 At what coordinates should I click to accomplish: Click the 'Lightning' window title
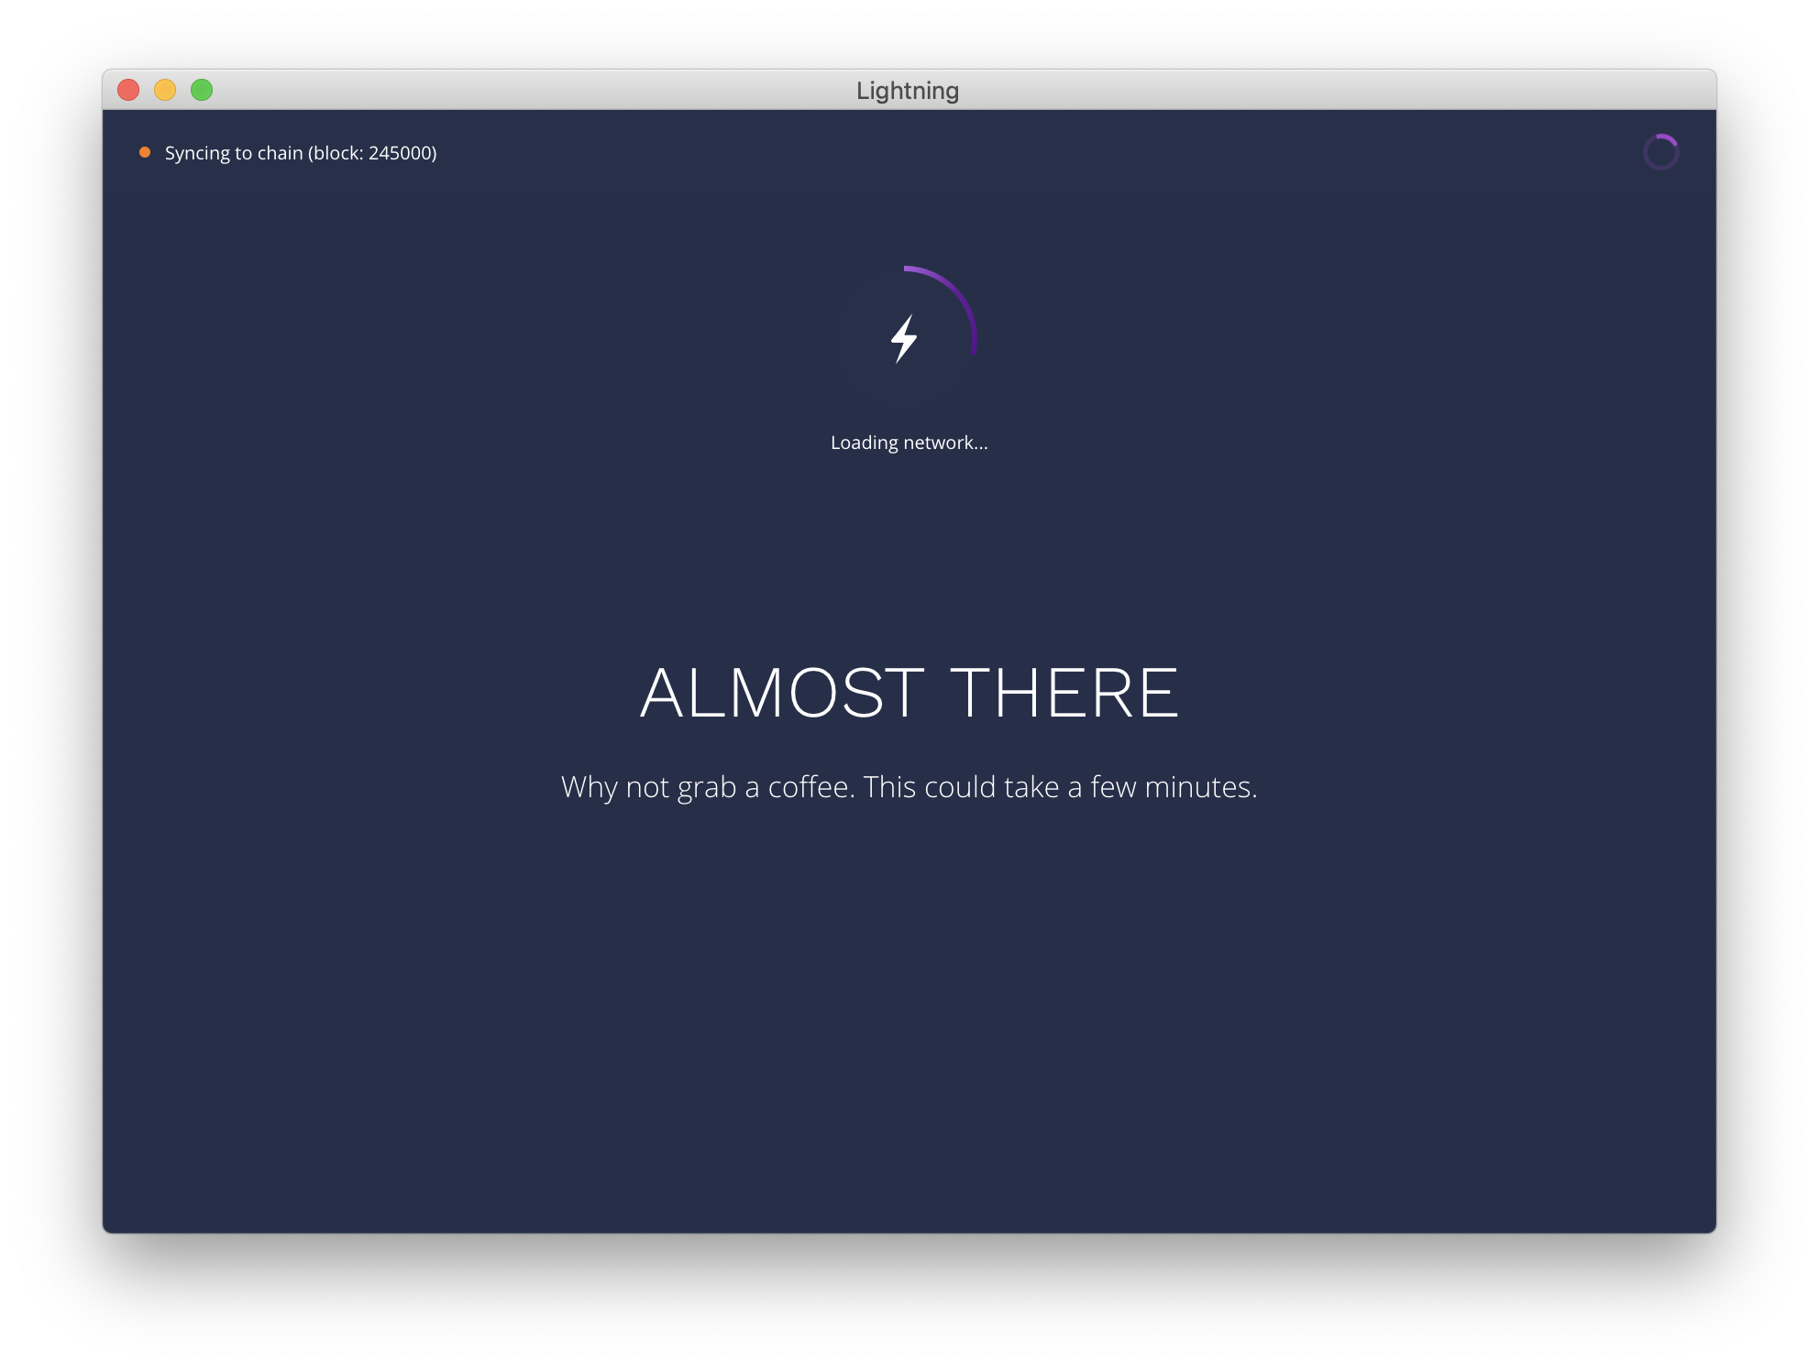(x=908, y=91)
